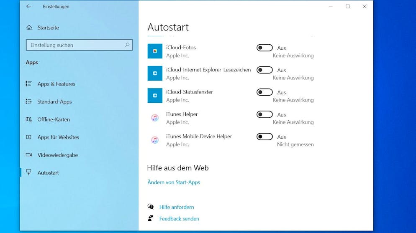The height and width of the screenshot is (233, 416).
Task: Enable iCloud-Fotos autostart toggle
Action: point(264,48)
